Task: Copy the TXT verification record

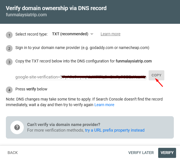Action: 156,75
